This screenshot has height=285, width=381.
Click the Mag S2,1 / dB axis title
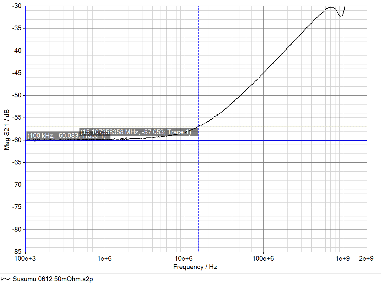(x=7, y=130)
